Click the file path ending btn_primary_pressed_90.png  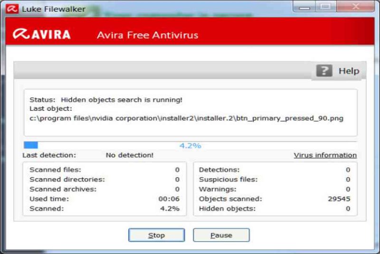[186, 118]
